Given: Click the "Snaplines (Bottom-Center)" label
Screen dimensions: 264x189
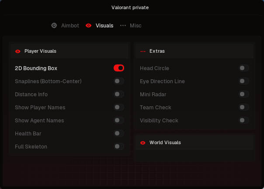Looking at the screenshot, I should (x=48, y=81).
